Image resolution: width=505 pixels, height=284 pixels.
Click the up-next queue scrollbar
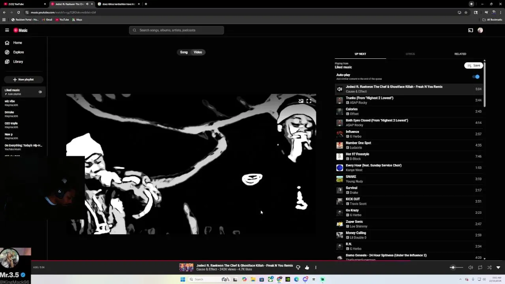coord(484,84)
